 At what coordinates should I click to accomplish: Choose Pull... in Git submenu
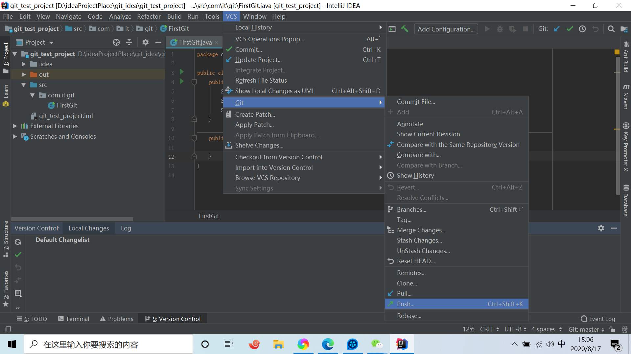point(456,293)
